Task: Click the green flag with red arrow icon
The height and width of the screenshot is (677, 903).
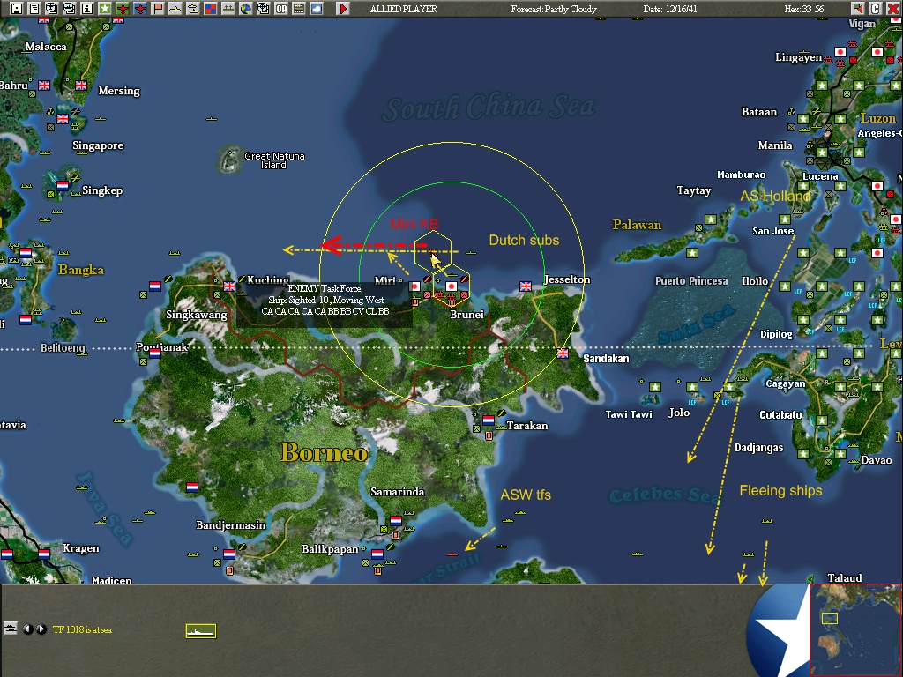Action: click(857, 8)
